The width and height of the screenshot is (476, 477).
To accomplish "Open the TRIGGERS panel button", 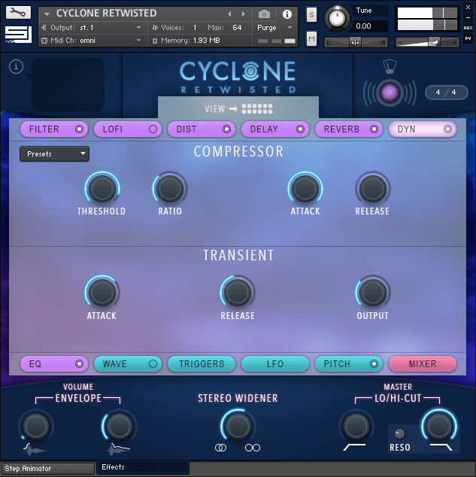I will coord(201,364).
